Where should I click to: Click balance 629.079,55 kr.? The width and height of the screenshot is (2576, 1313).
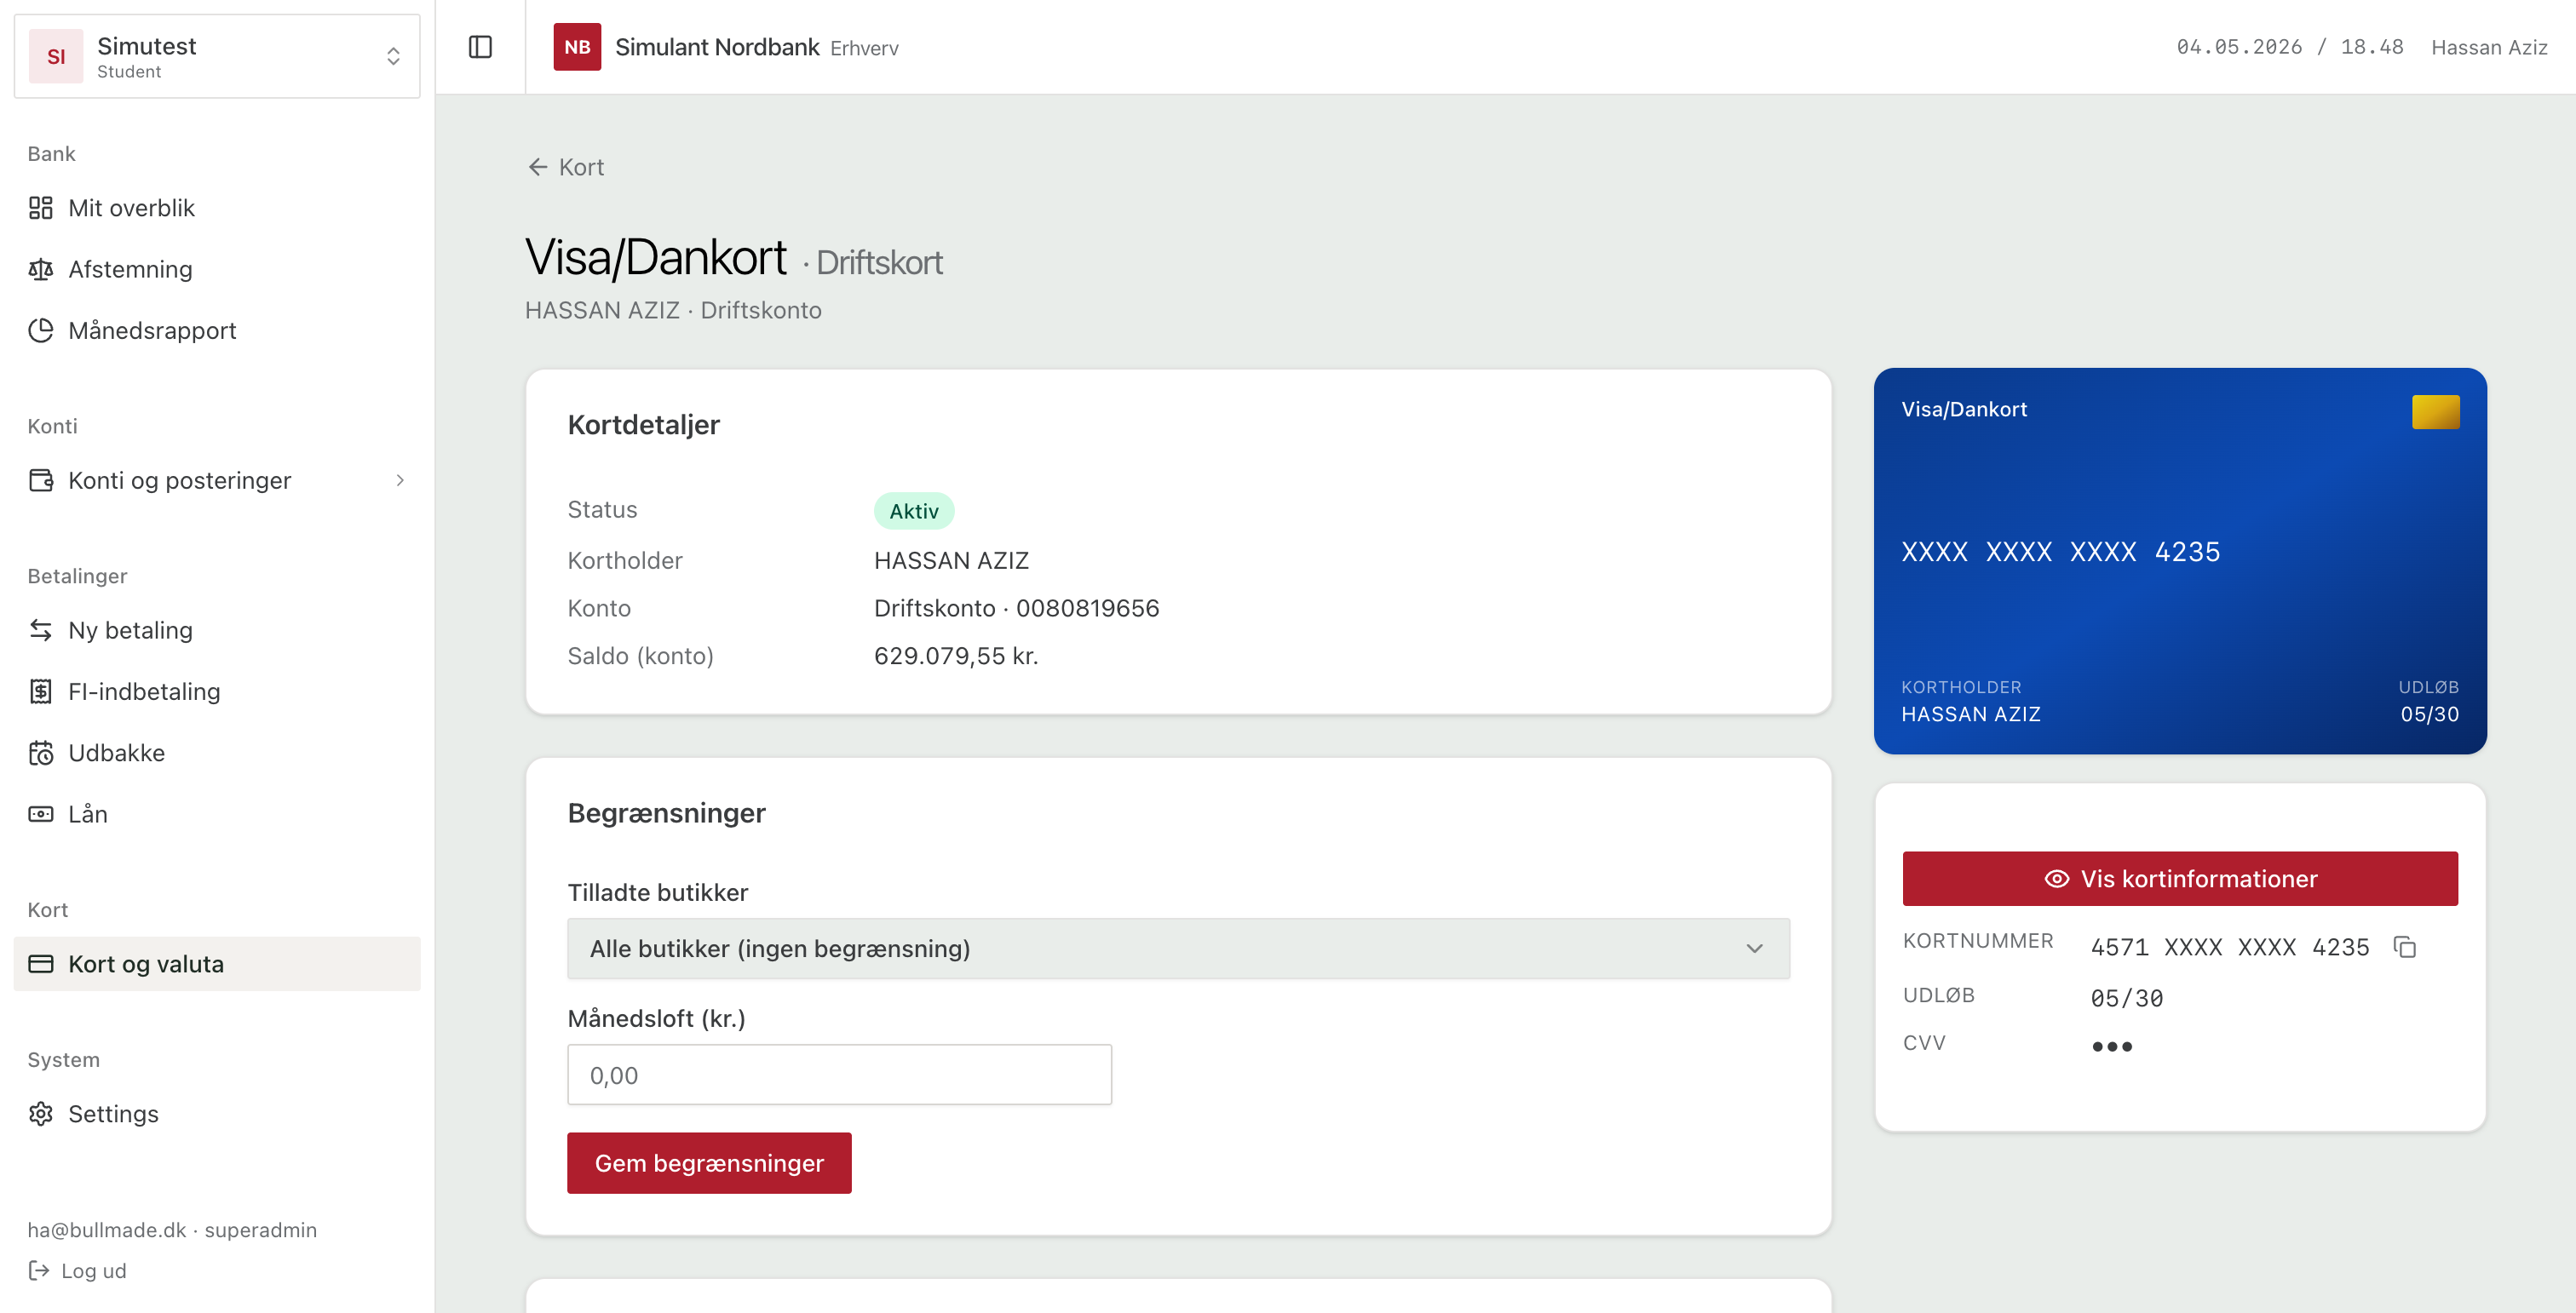pos(956,656)
